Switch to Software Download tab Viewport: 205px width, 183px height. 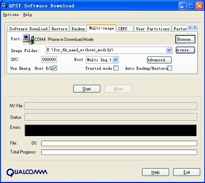28,29
